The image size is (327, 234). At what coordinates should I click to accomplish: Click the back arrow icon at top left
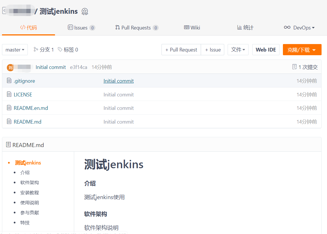[x=4, y=10]
